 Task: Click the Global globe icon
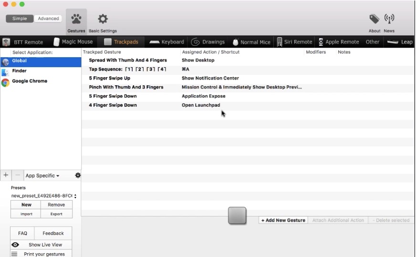pyautogui.click(x=5, y=62)
